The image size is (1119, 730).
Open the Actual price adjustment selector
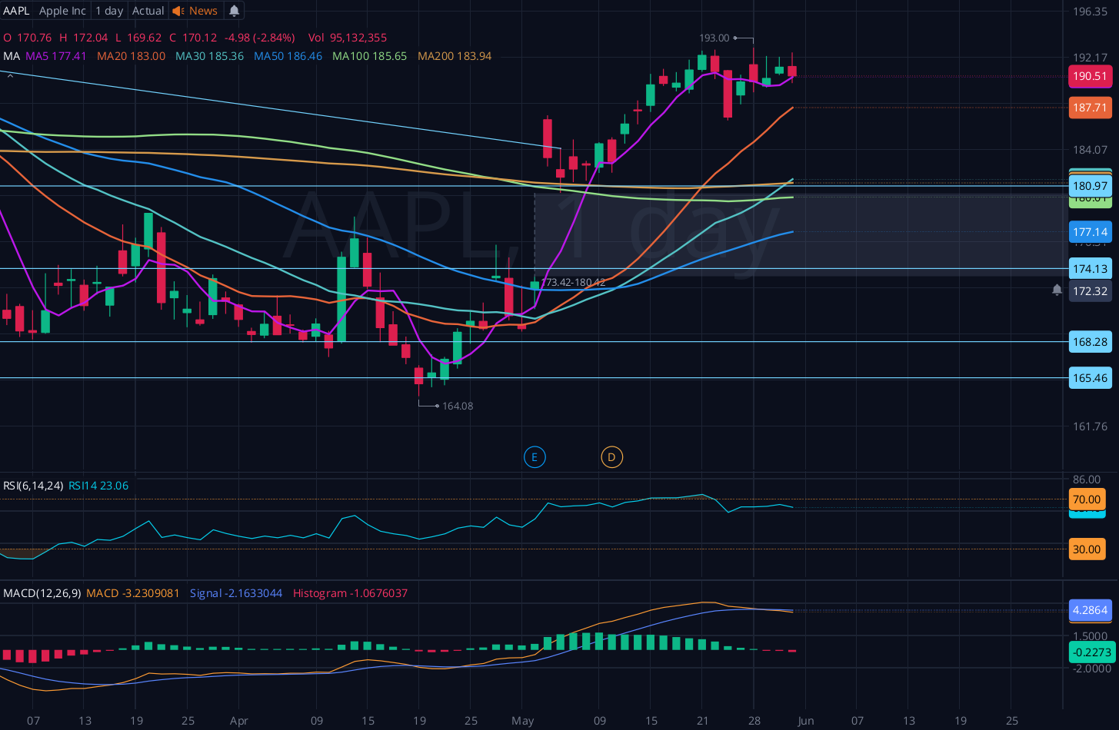[148, 11]
